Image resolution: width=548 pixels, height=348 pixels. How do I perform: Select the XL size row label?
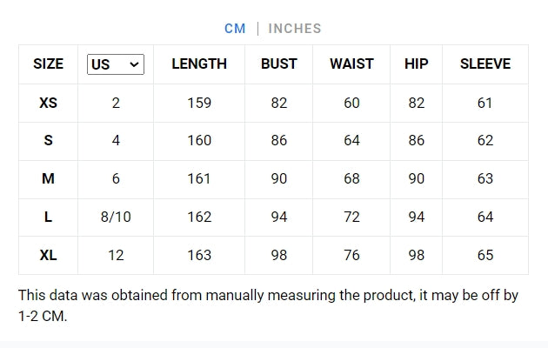tap(49, 256)
